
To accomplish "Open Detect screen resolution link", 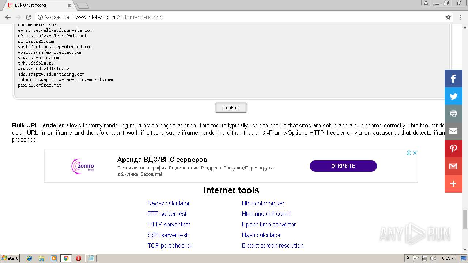I will click(x=273, y=245).
